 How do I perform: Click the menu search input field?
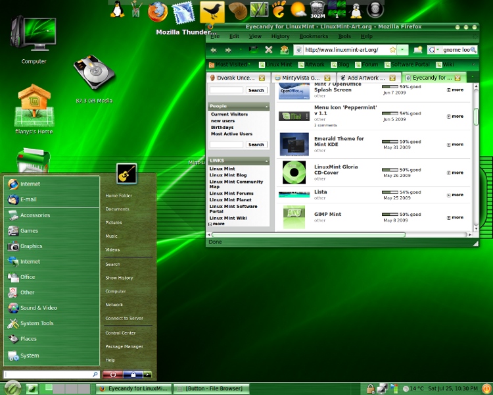point(51,375)
